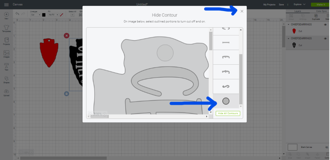
Task: Click the black linetype color swatch
Action: click(x=44, y=15)
